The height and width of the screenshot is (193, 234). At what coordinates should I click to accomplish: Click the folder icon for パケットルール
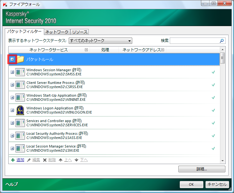(20, 59)
